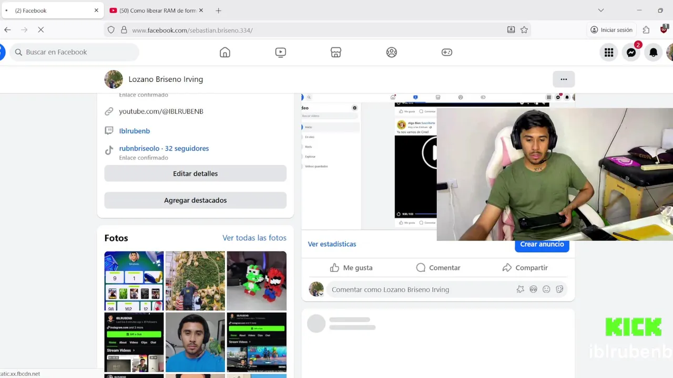Screen dimensions: 673x378
Task: Open the Firefox extensions puzzle icon
Action: coord(646,30)
